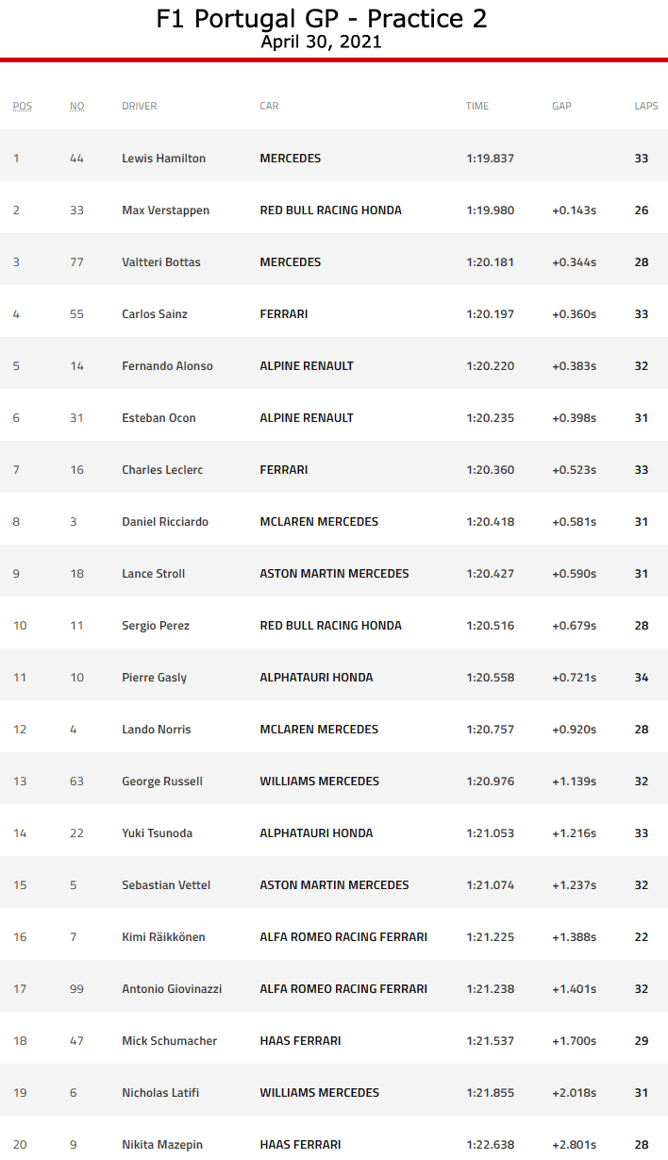This screenshot has width=668, height=1160.
Task: Click the LAPS column header
Action: point(646,107)
